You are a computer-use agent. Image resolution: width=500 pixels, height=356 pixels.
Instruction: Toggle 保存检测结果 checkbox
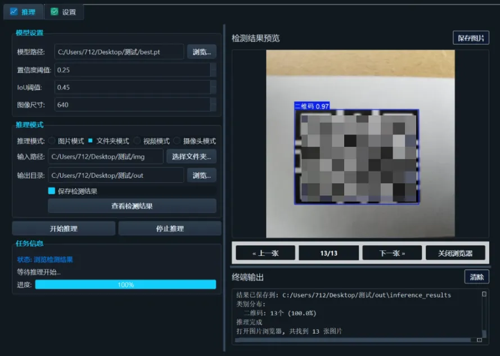pyautogui.click(x=52, y=191)
